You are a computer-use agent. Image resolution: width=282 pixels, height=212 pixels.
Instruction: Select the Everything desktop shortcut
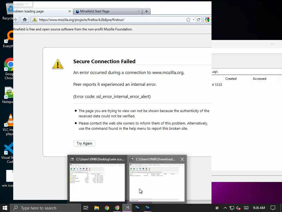tap(9, 39)
